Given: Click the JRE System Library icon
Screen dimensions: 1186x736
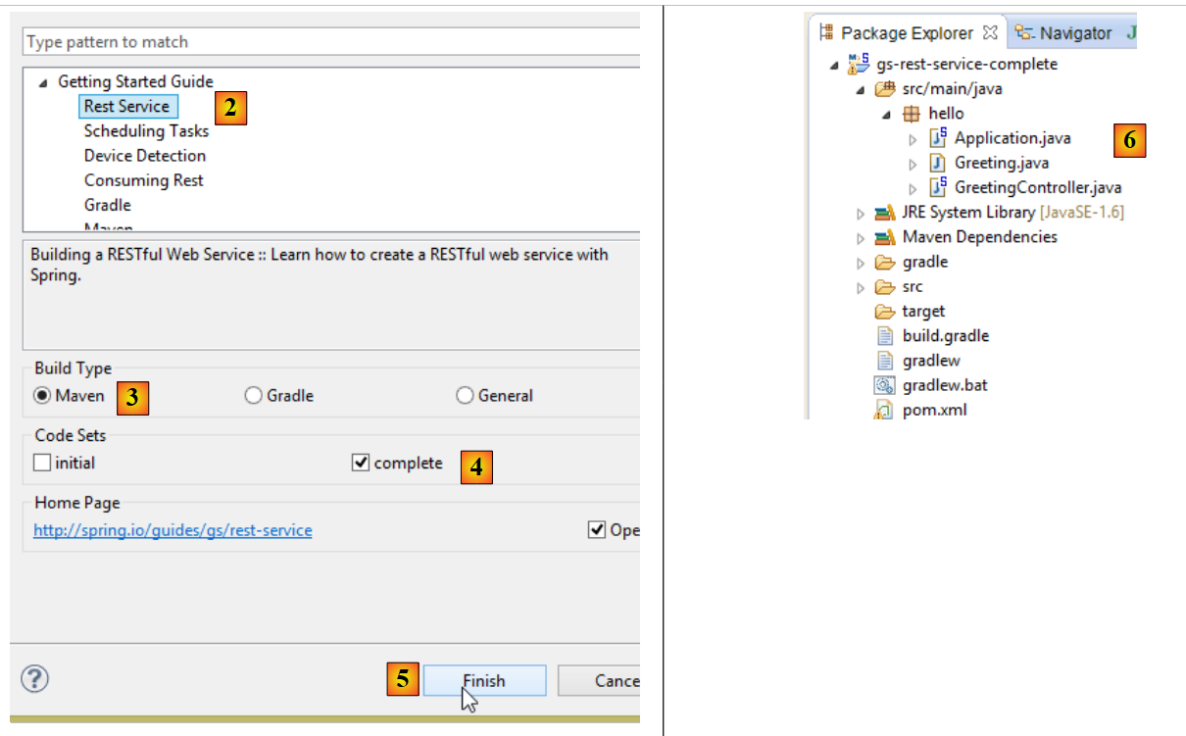Looking at the screenshot, I should 885,213.
